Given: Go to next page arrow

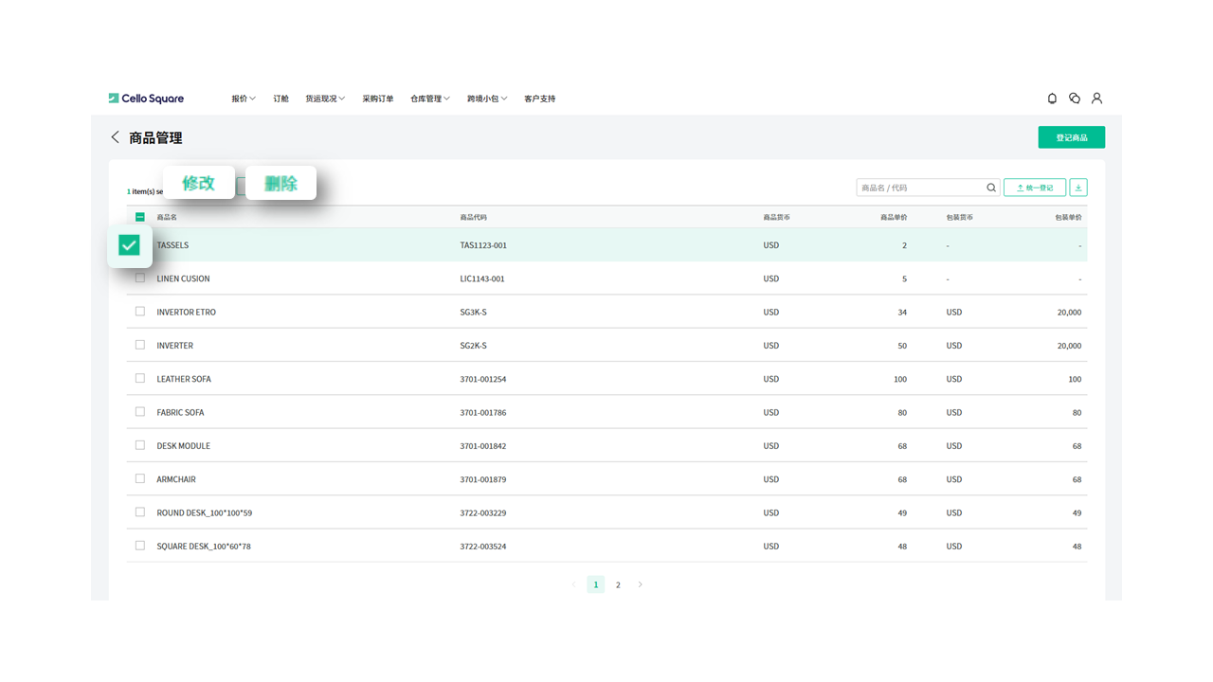Looking at the screenshot, I should click(x=641, y=584).
